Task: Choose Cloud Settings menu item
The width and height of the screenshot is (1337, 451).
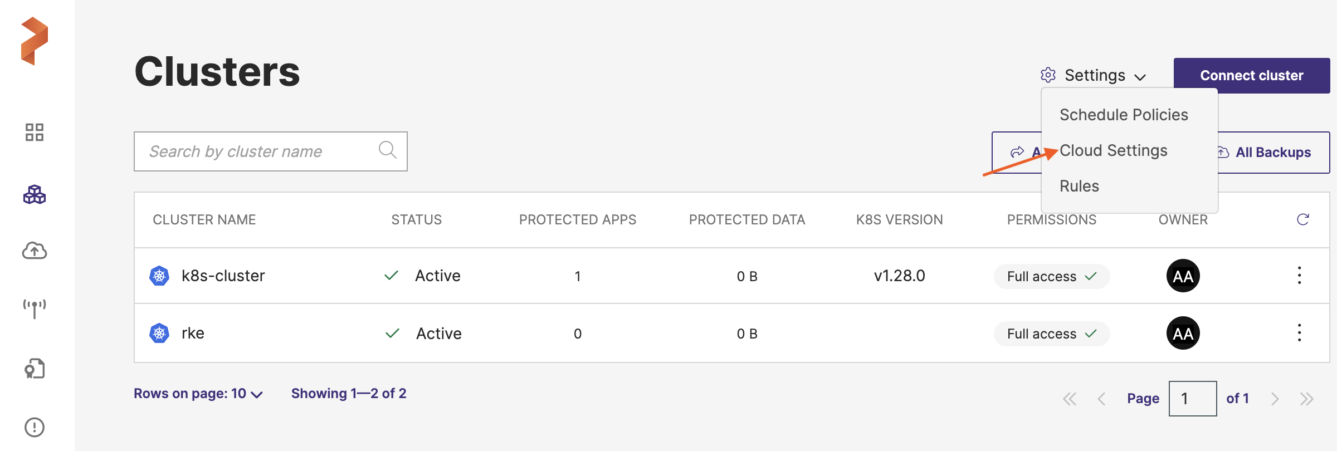Action: click(1113, 150)
